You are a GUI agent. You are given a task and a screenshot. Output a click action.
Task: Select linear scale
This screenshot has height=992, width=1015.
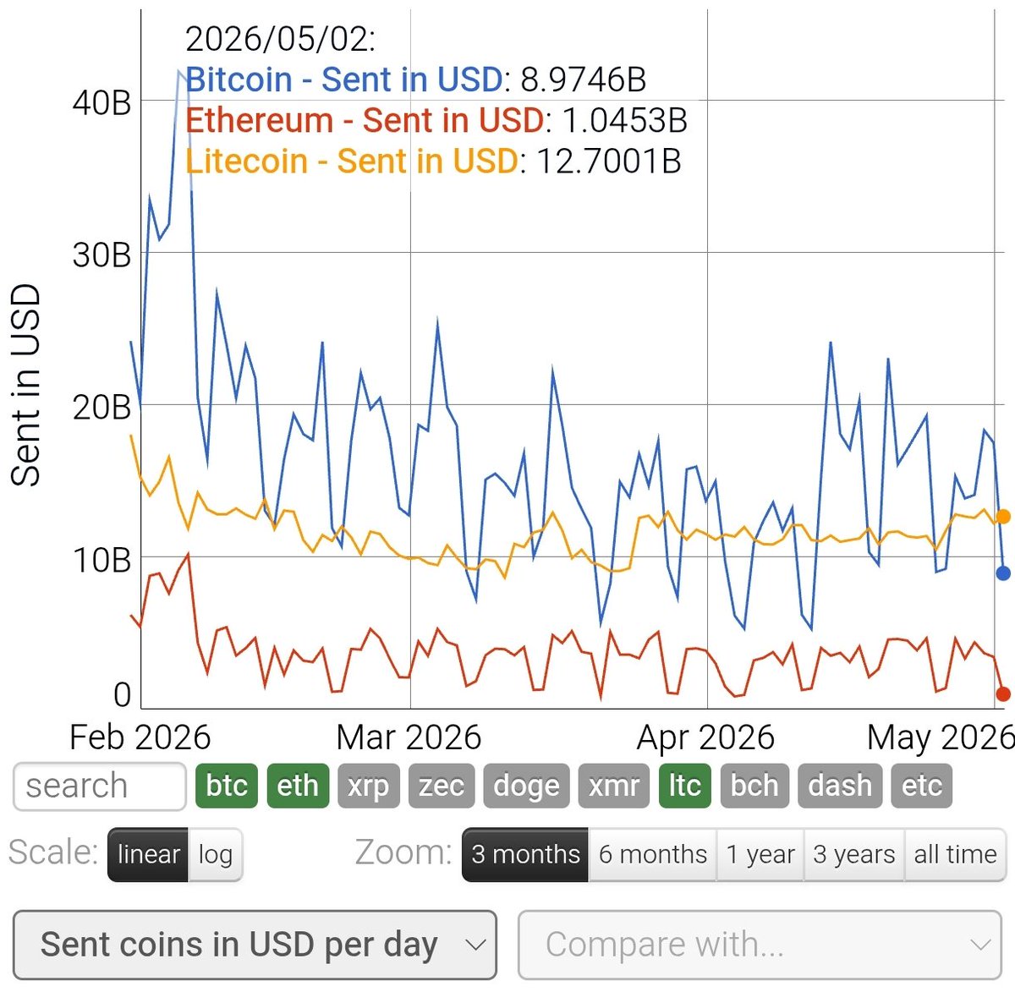point(148,854)
